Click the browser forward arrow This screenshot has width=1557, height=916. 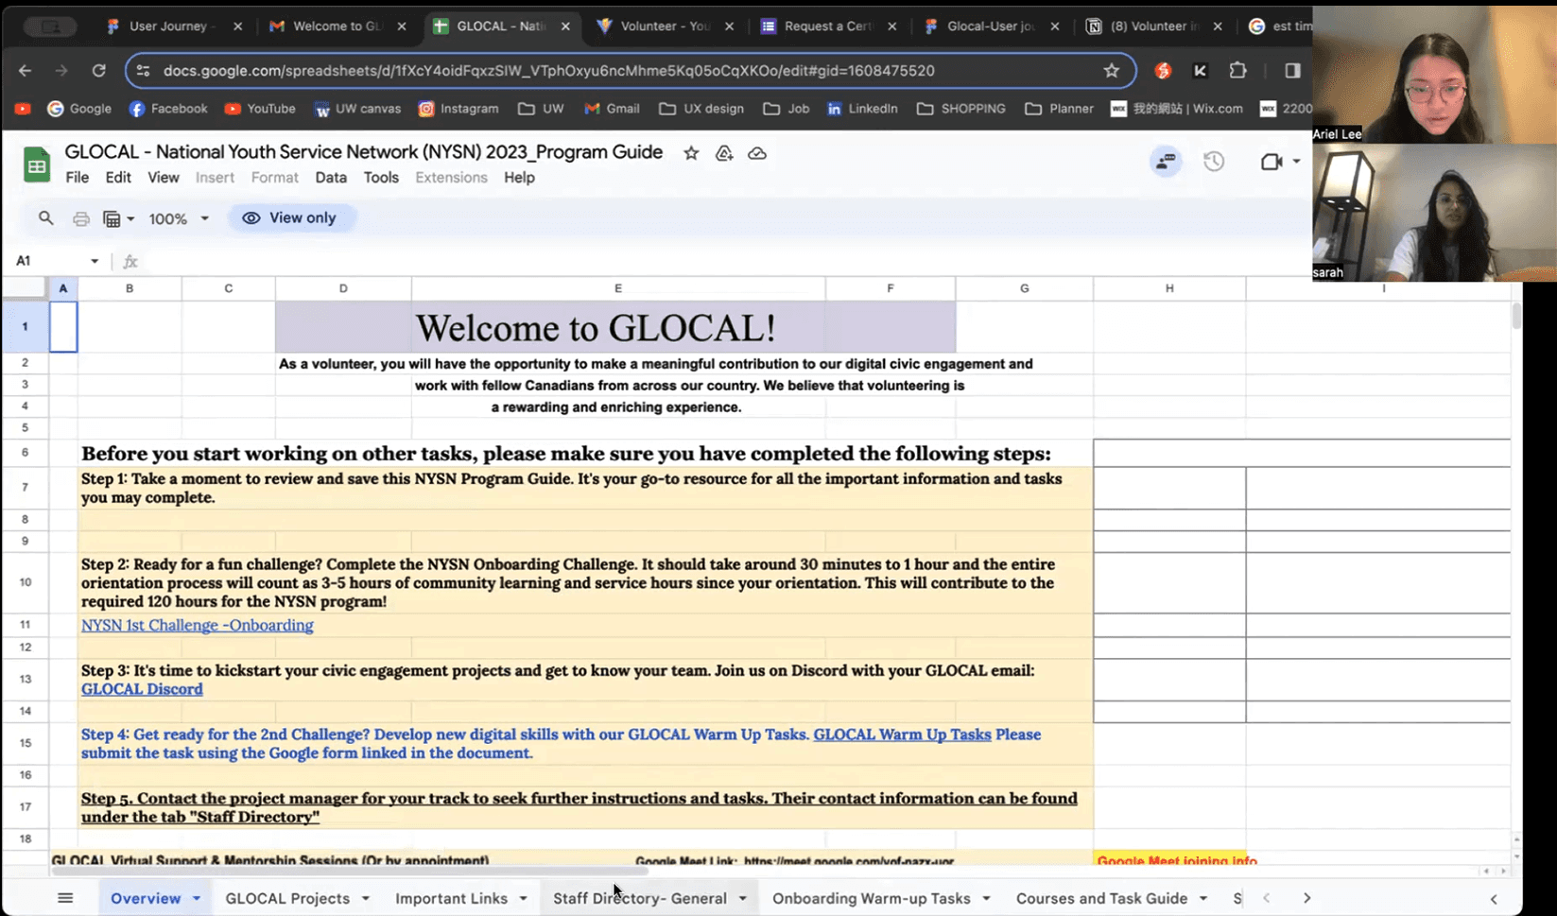pyautogui.click(x=61, y=71)
